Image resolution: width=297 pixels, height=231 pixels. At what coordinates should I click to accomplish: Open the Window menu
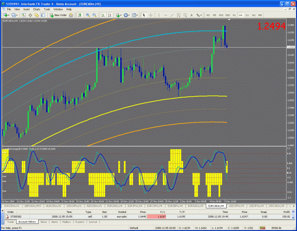click(58, 9)
